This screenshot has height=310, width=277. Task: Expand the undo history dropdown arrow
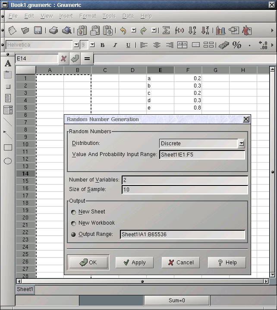(x=133, y=31)
